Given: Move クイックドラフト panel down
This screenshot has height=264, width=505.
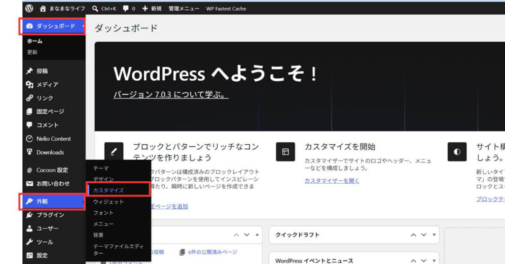Looking at the screenshot, I should pos(424,235).
